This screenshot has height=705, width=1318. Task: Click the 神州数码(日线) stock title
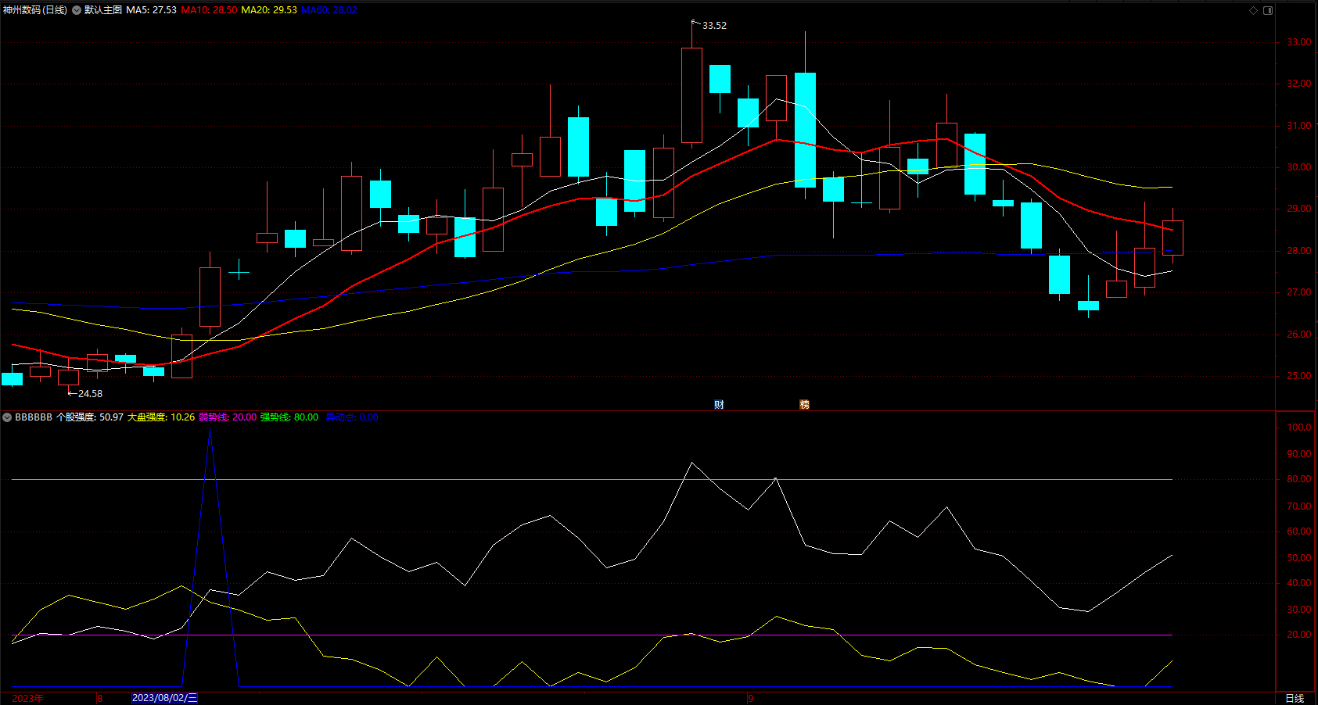pyautogui.click(x=35, y=10)
